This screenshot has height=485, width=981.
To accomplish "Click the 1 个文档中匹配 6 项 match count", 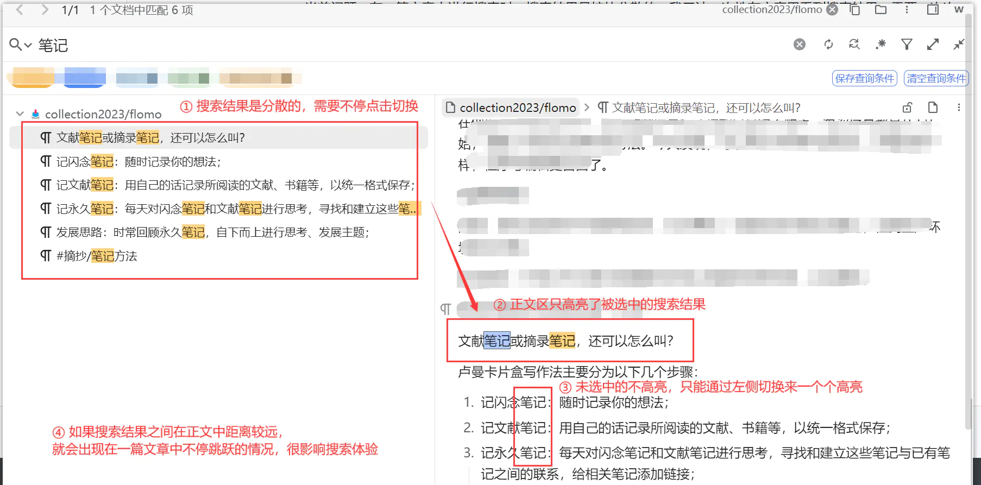I will (x=141, y=10).
